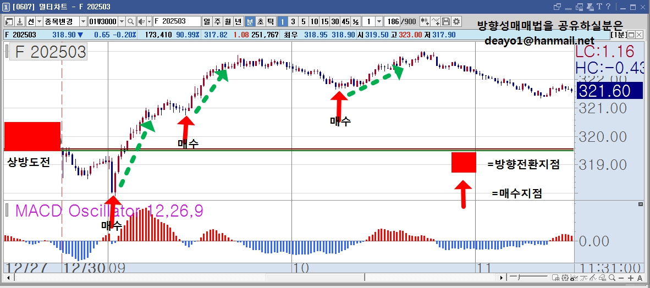Select the 일 daily period button
This screenshot has width=650, height=288.
[206, 21]
